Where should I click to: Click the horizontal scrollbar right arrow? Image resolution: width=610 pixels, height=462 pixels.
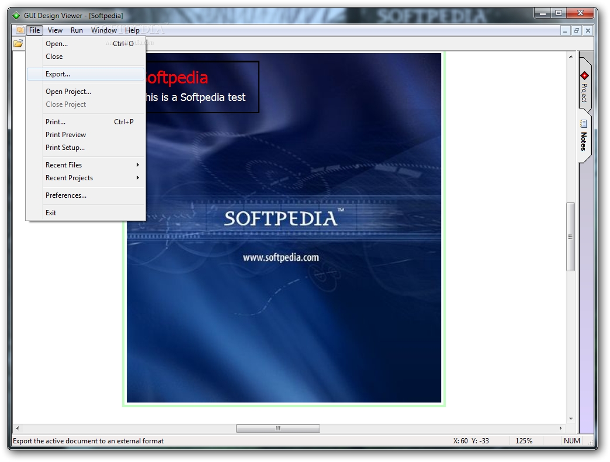click(560, 428)
